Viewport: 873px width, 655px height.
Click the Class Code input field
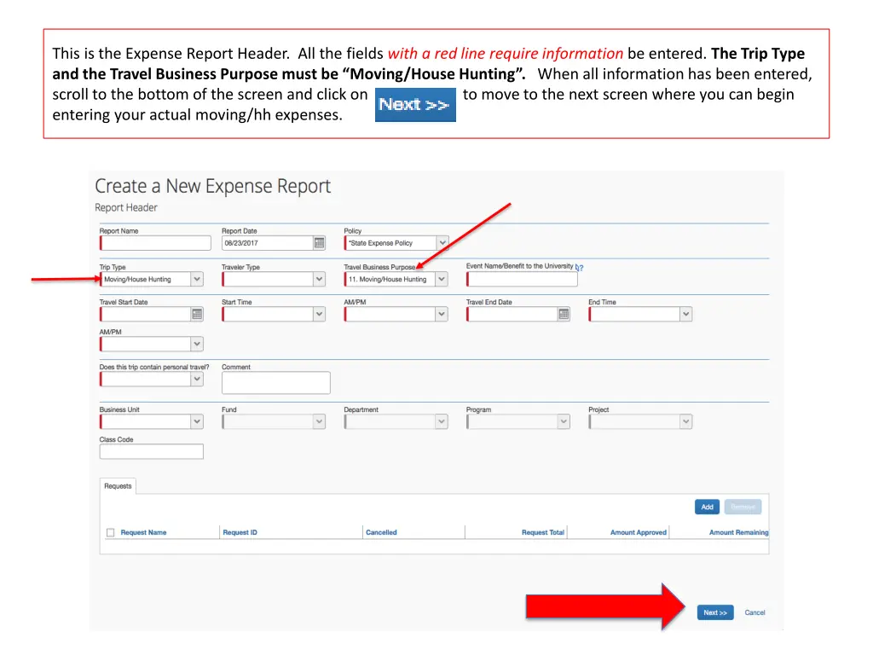tap(152, 452)
